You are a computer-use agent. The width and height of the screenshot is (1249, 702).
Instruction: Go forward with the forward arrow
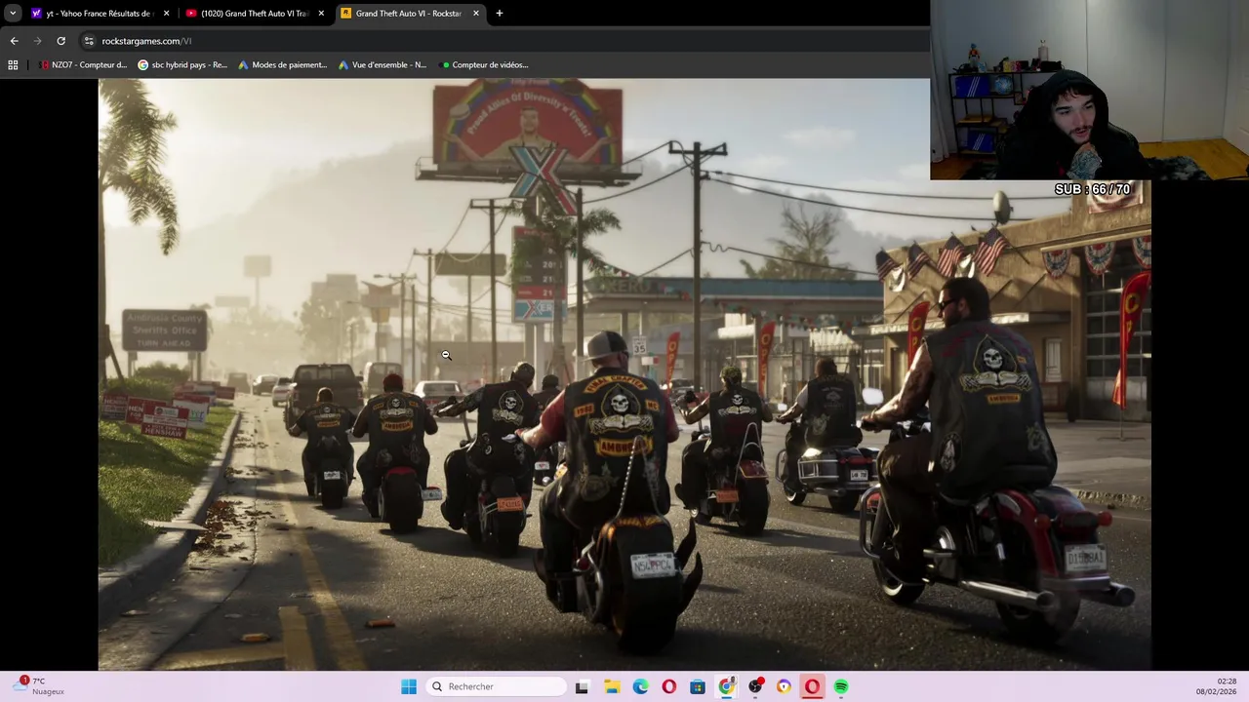click(x=37, y=41)
